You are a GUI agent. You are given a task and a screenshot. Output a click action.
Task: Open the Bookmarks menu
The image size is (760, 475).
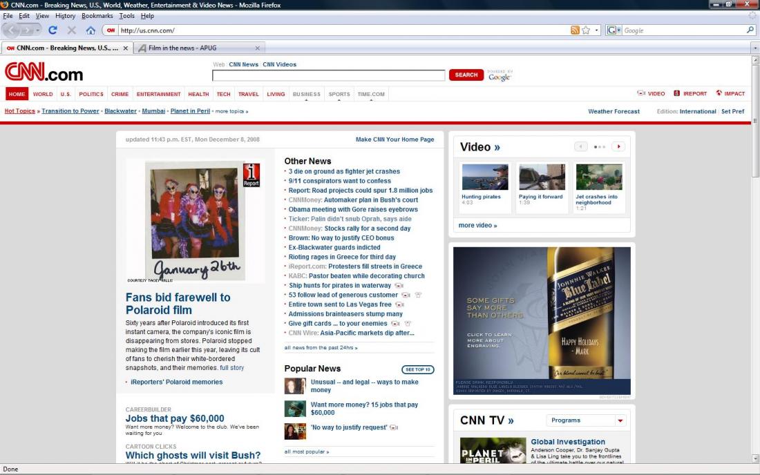tap(97, 15)
